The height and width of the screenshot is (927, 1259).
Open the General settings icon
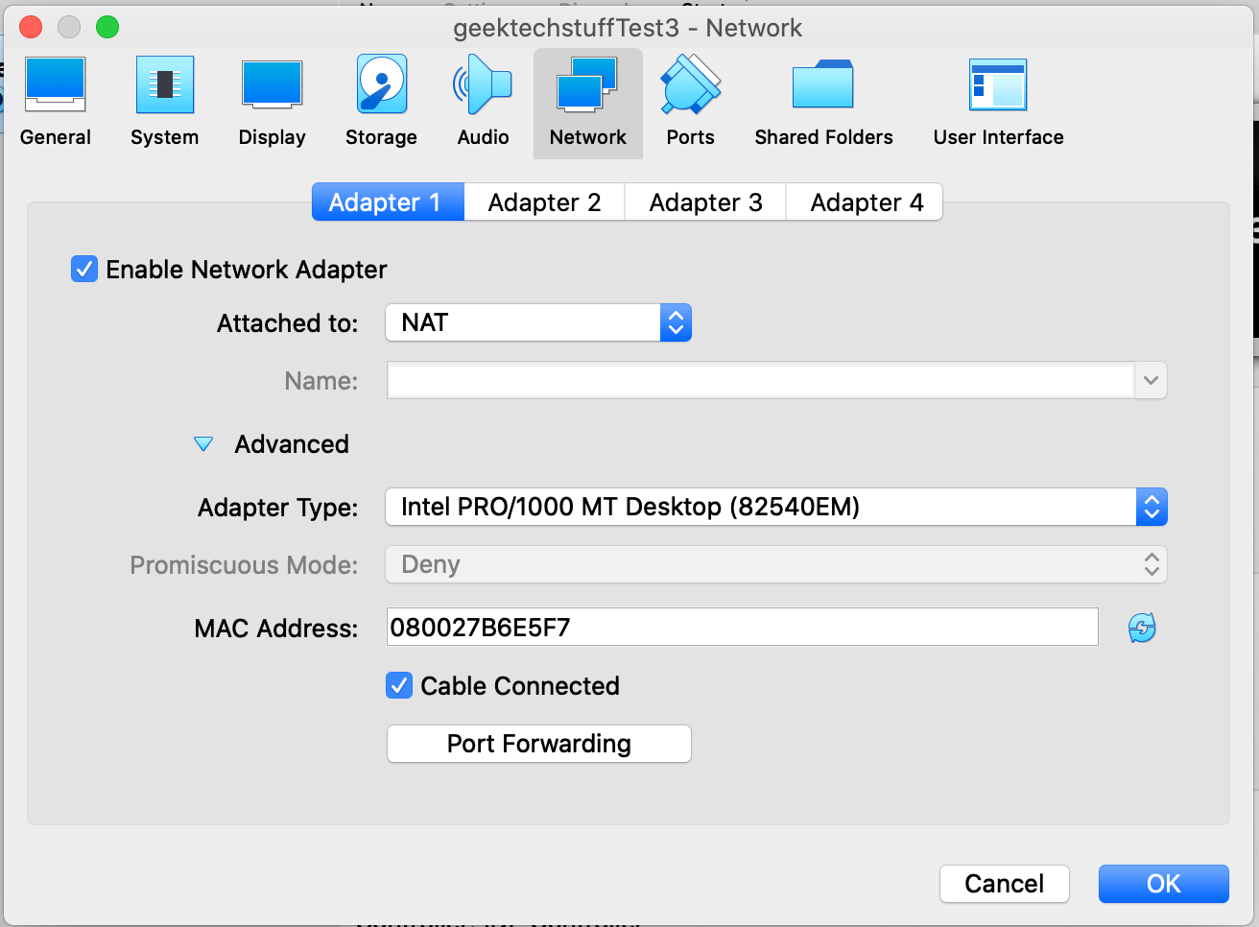tap(55, 96)
